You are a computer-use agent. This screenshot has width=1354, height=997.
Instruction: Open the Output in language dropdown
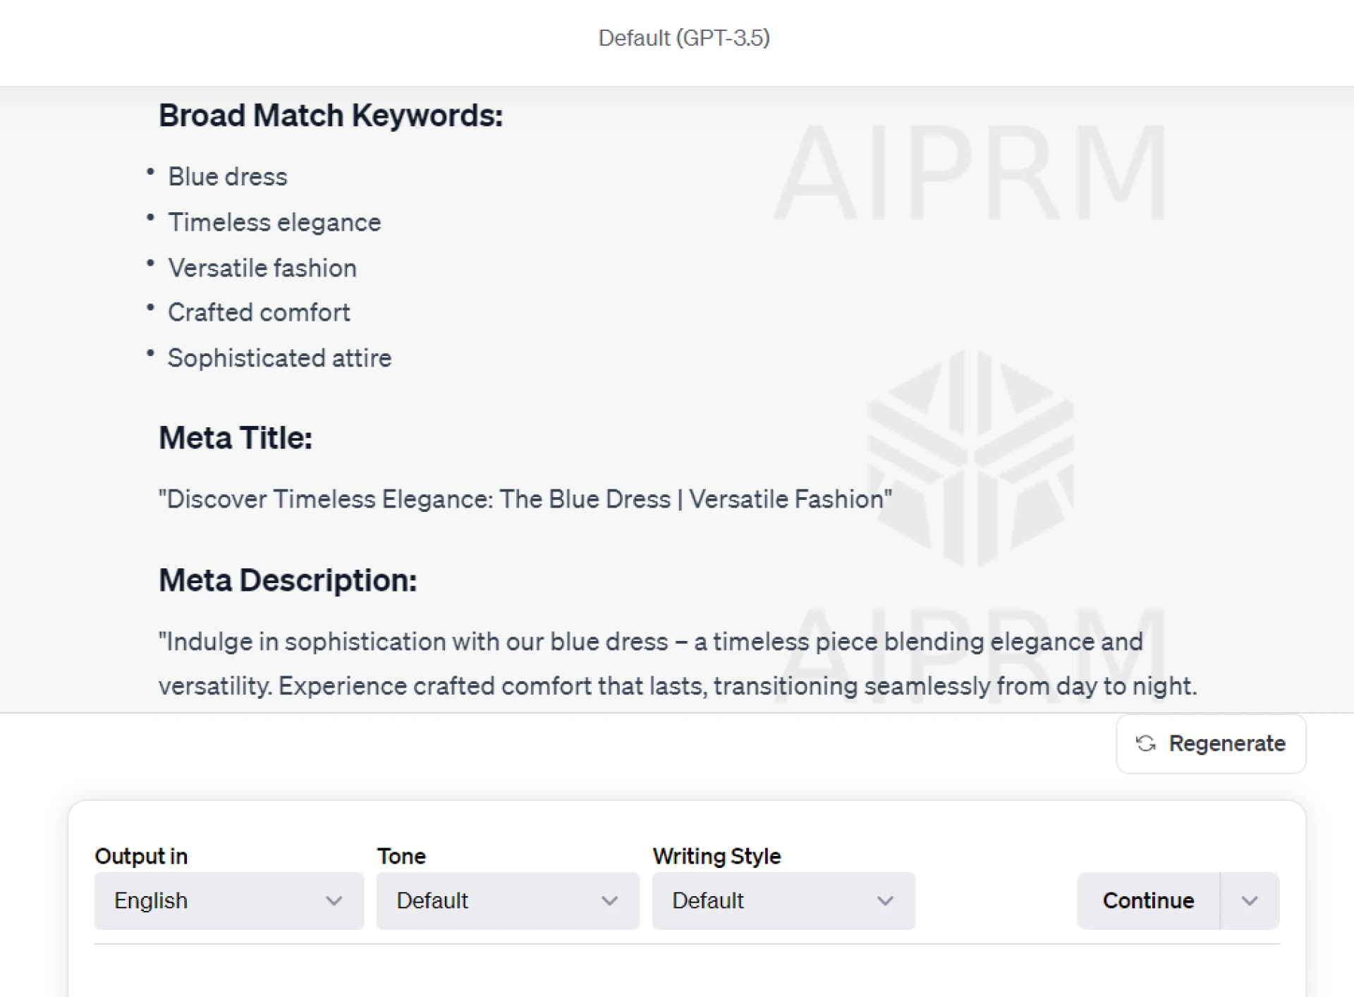pyautogui.click(x=228, y=900)
